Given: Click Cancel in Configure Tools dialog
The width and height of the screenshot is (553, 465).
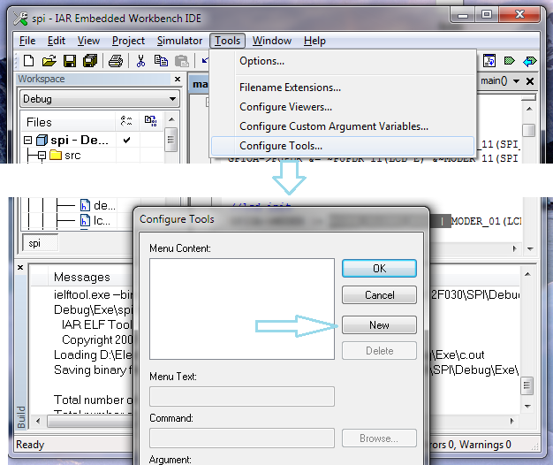Looking at the screenshot, I should pyautogui.click(x=379, y=295).
